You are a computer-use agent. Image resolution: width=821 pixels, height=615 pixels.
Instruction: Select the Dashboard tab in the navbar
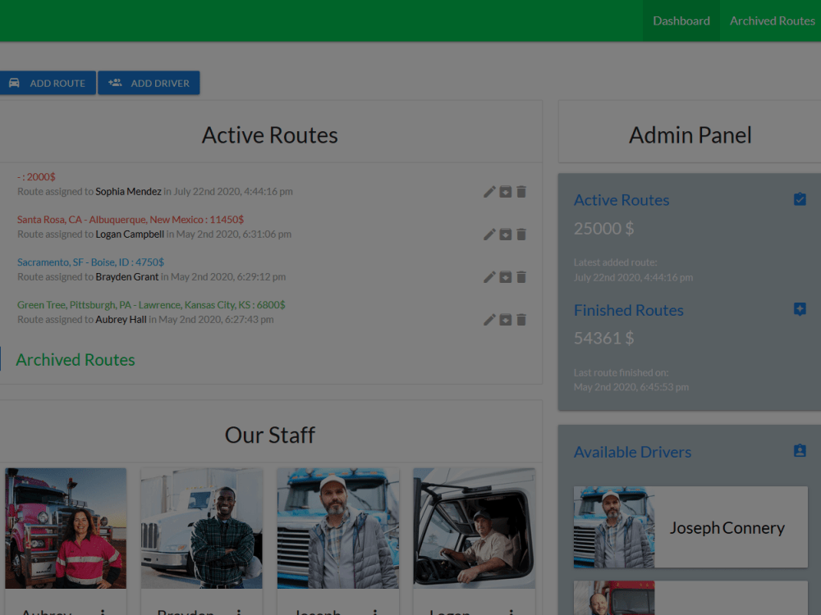[681, 20]
